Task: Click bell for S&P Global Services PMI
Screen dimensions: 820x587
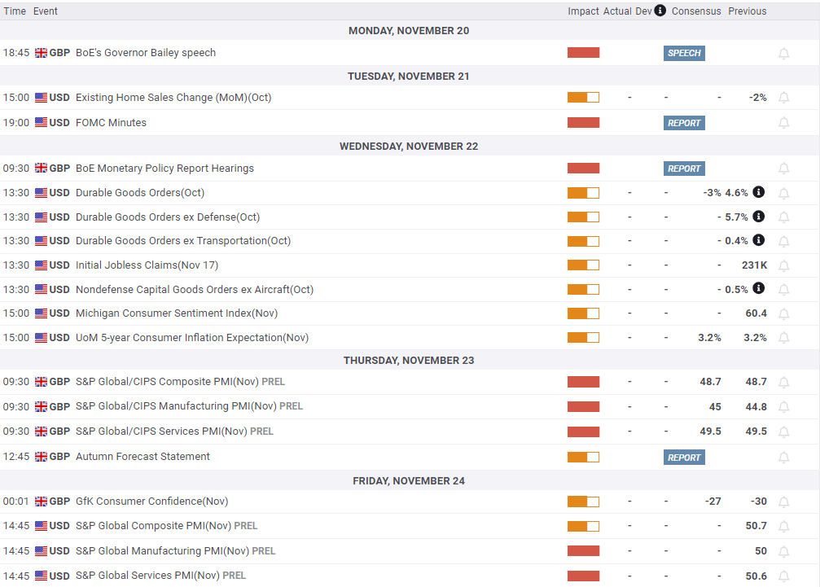Action: 783,576
